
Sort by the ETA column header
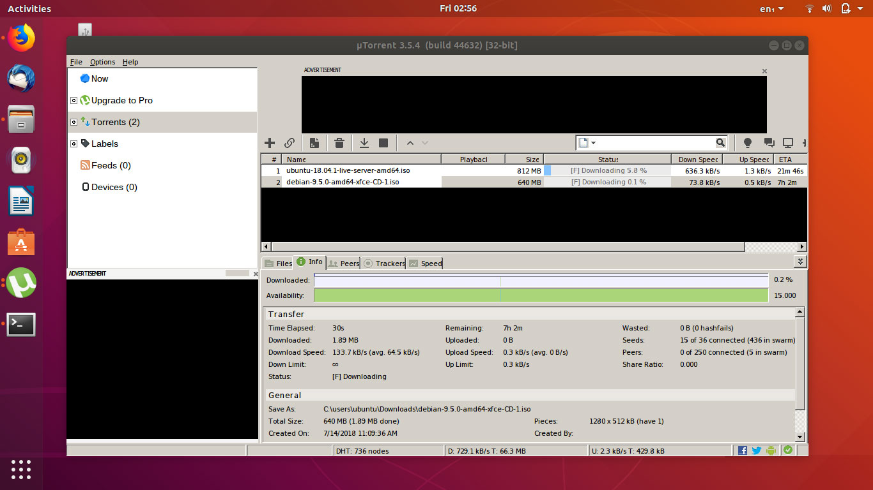tap(791, 160)
